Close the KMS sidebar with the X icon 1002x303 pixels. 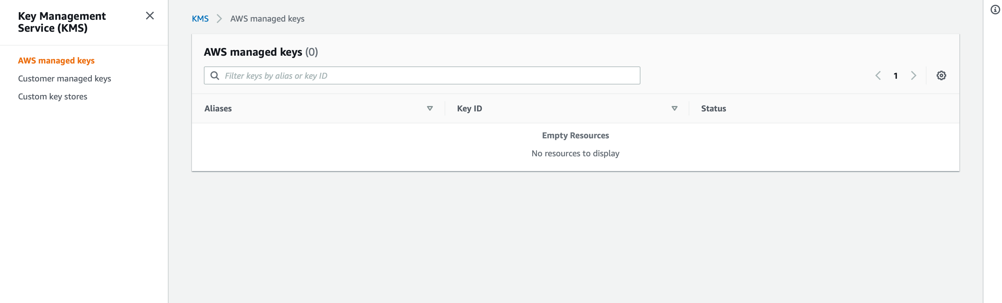click(150, 16)
